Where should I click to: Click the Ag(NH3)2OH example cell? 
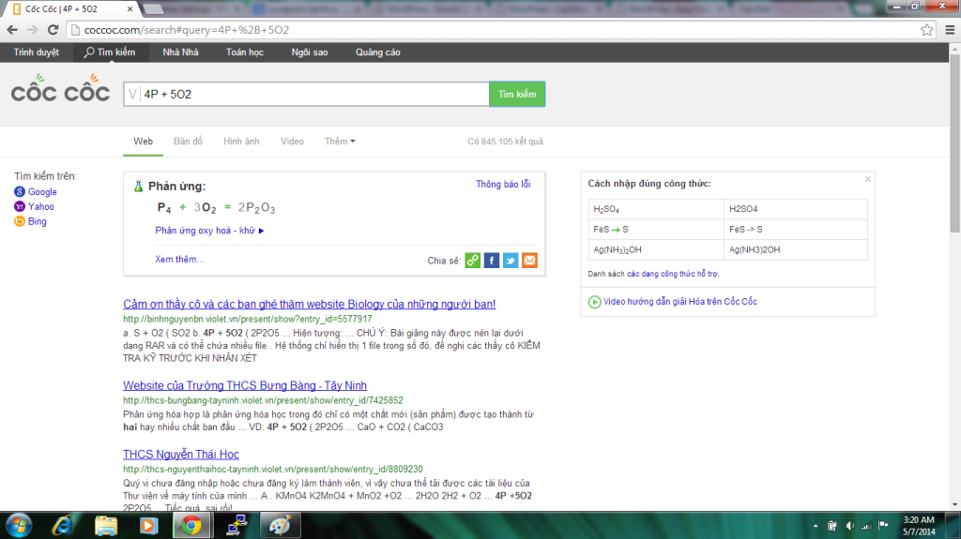(795, 250)
